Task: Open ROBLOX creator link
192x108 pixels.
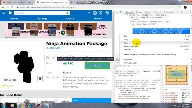Action: [x=55, y=48]
